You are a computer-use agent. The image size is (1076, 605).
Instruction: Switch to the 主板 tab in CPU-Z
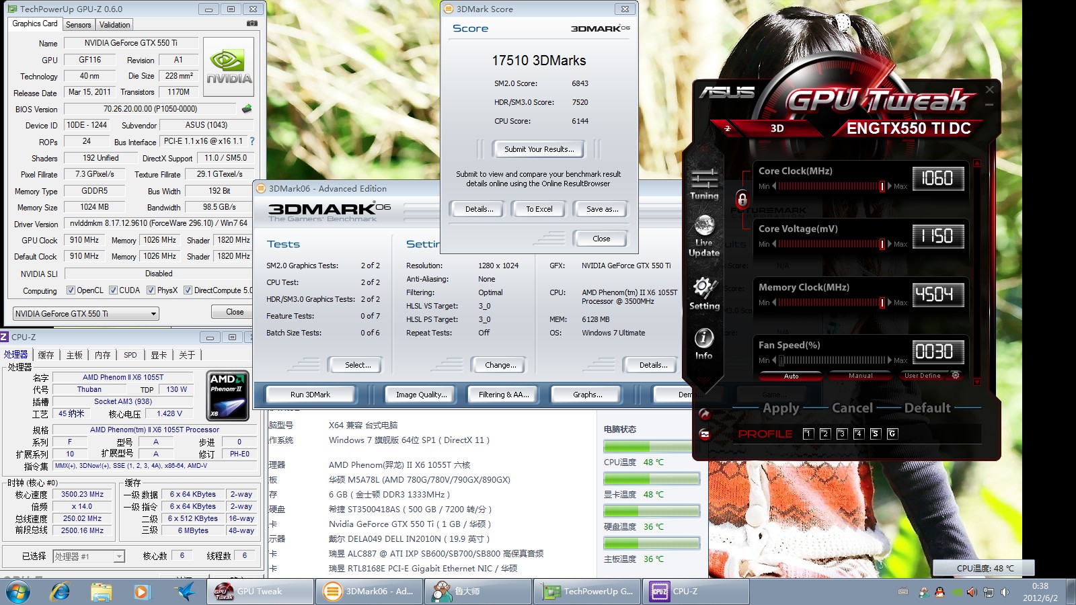[x=74, y=355]
